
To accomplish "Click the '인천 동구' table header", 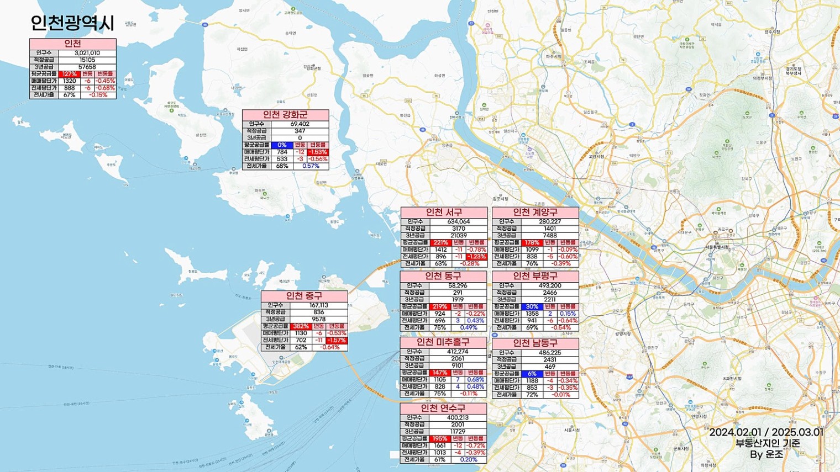I will point(443,276).
